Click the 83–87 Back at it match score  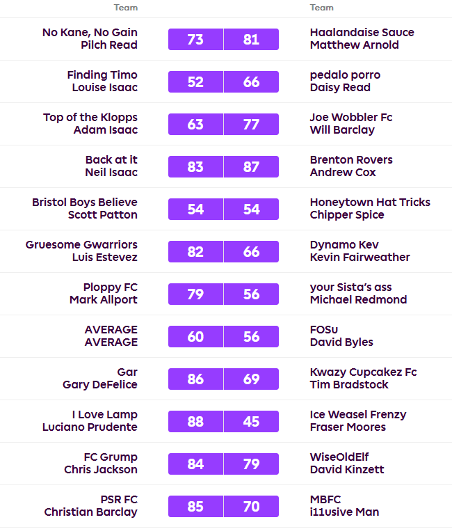[x=223, y=167]
